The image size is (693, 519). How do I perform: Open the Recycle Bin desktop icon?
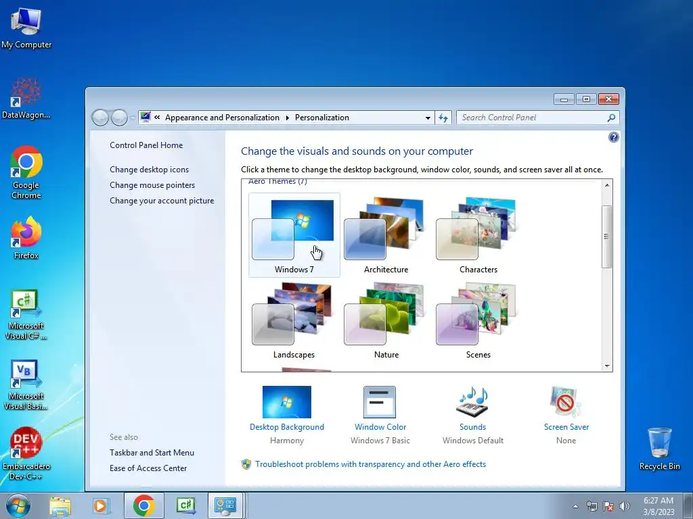click(x=659, y=449)
